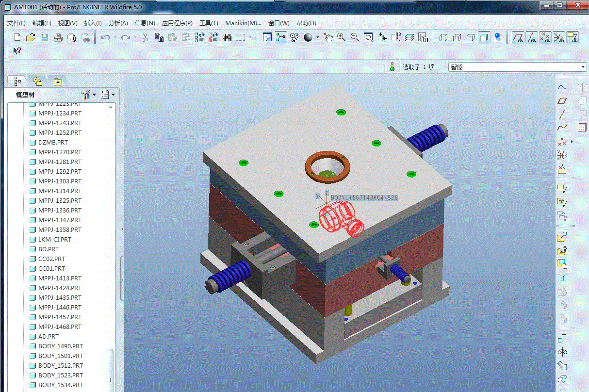Copy selection with the Copy icon

coord(159,37)
